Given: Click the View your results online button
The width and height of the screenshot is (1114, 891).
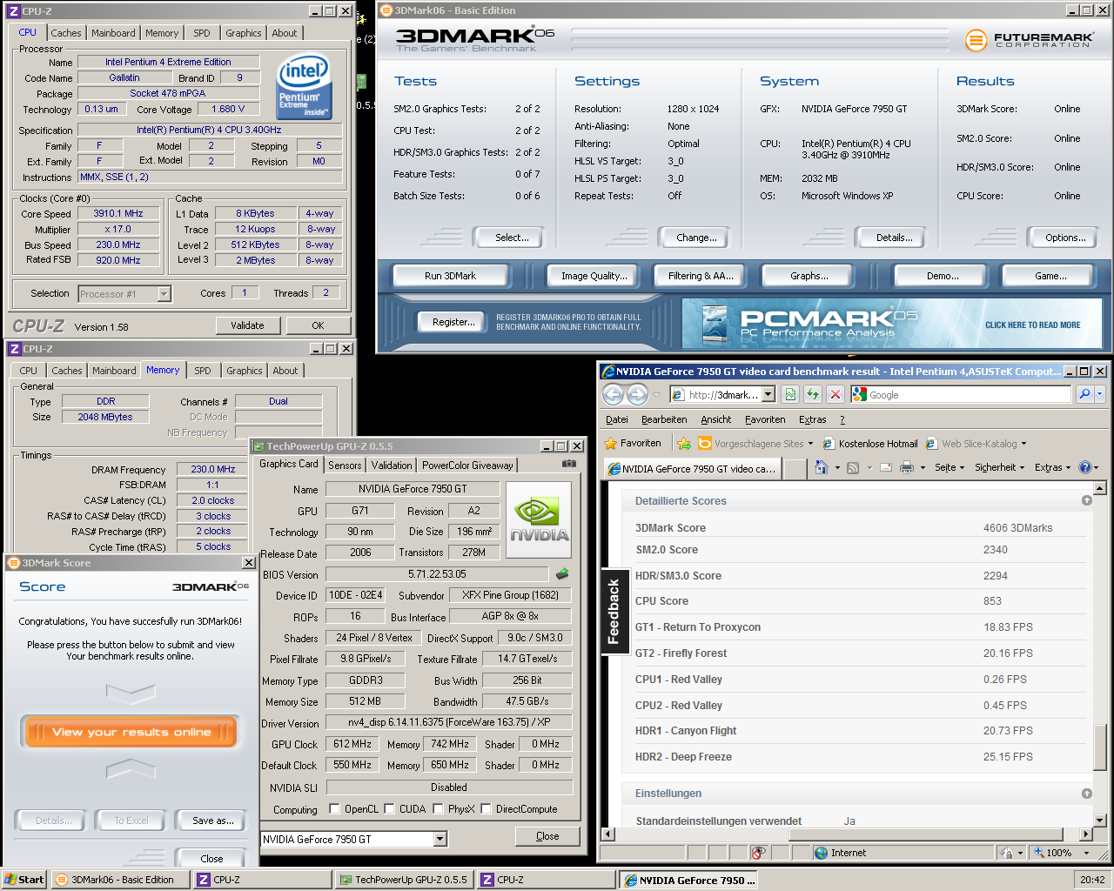Looking at the screenshot, I should [x=131, y=732].
